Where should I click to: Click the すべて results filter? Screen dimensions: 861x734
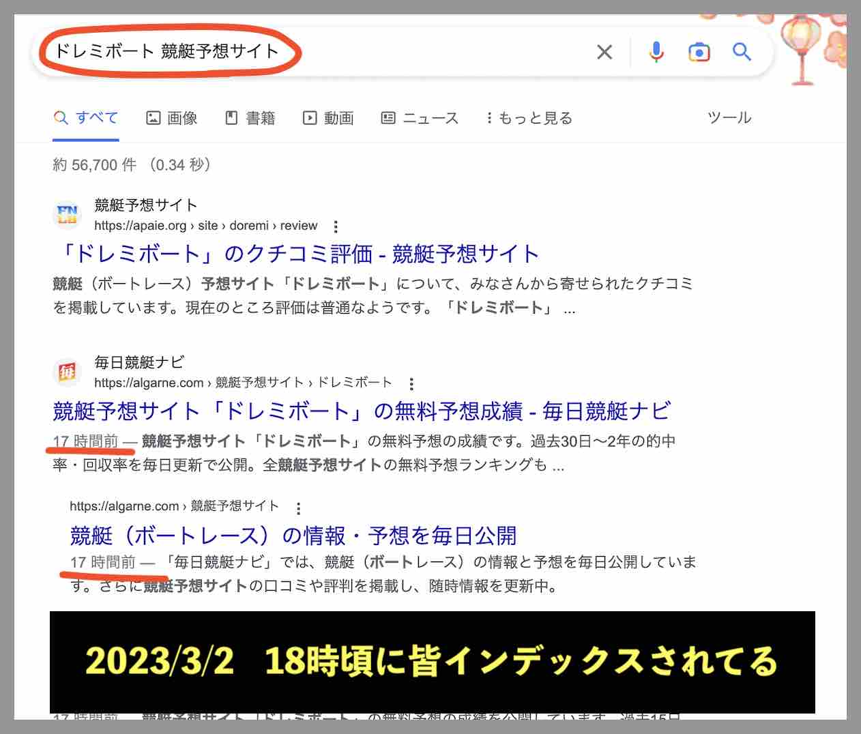(x=86, y=117)
